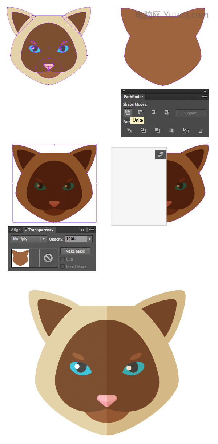Apply the Trim pathfinder icon
This screenshot has width=218, height=444.
143,130
